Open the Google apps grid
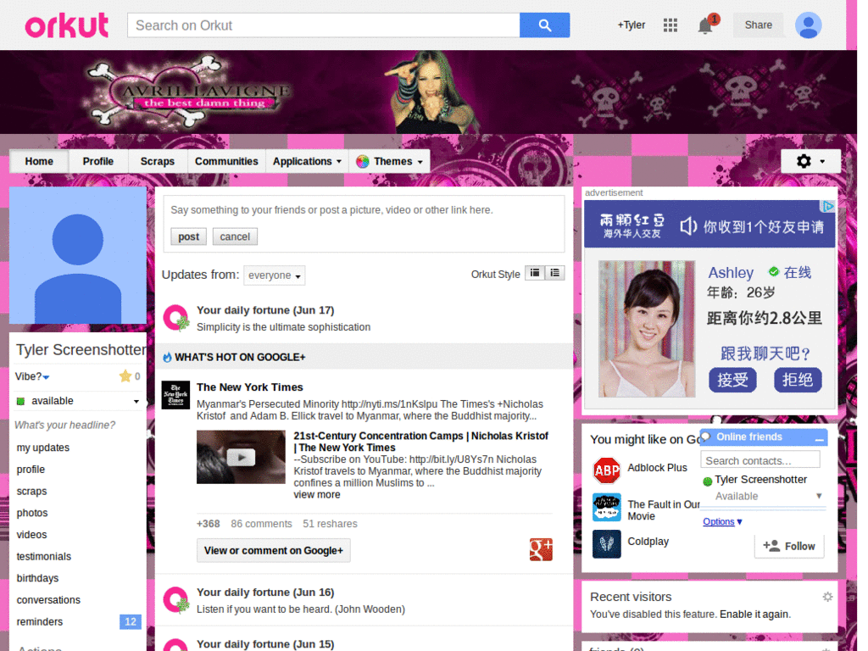 pyautogui.click(x=670, y=25)
